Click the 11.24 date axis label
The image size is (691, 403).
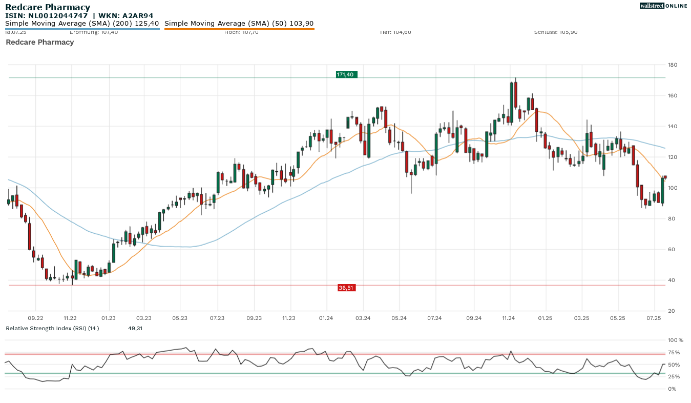click(509, 318)
